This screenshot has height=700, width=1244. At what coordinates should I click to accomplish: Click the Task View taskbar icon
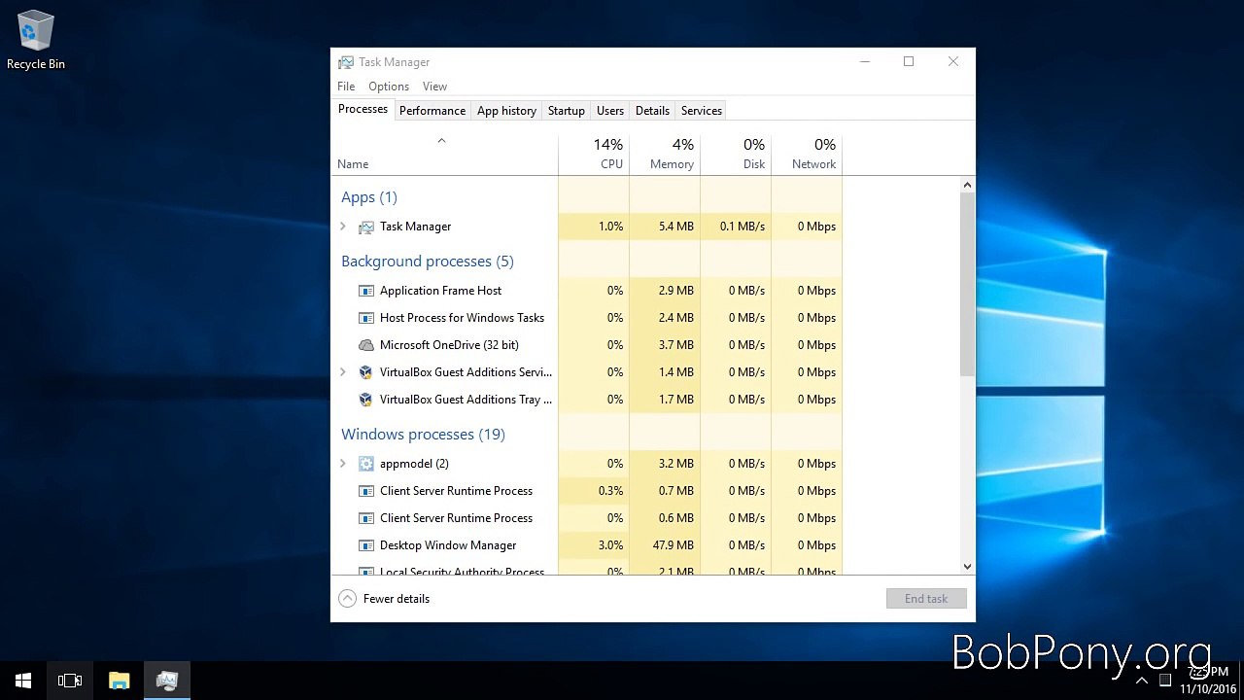[70, 681]
